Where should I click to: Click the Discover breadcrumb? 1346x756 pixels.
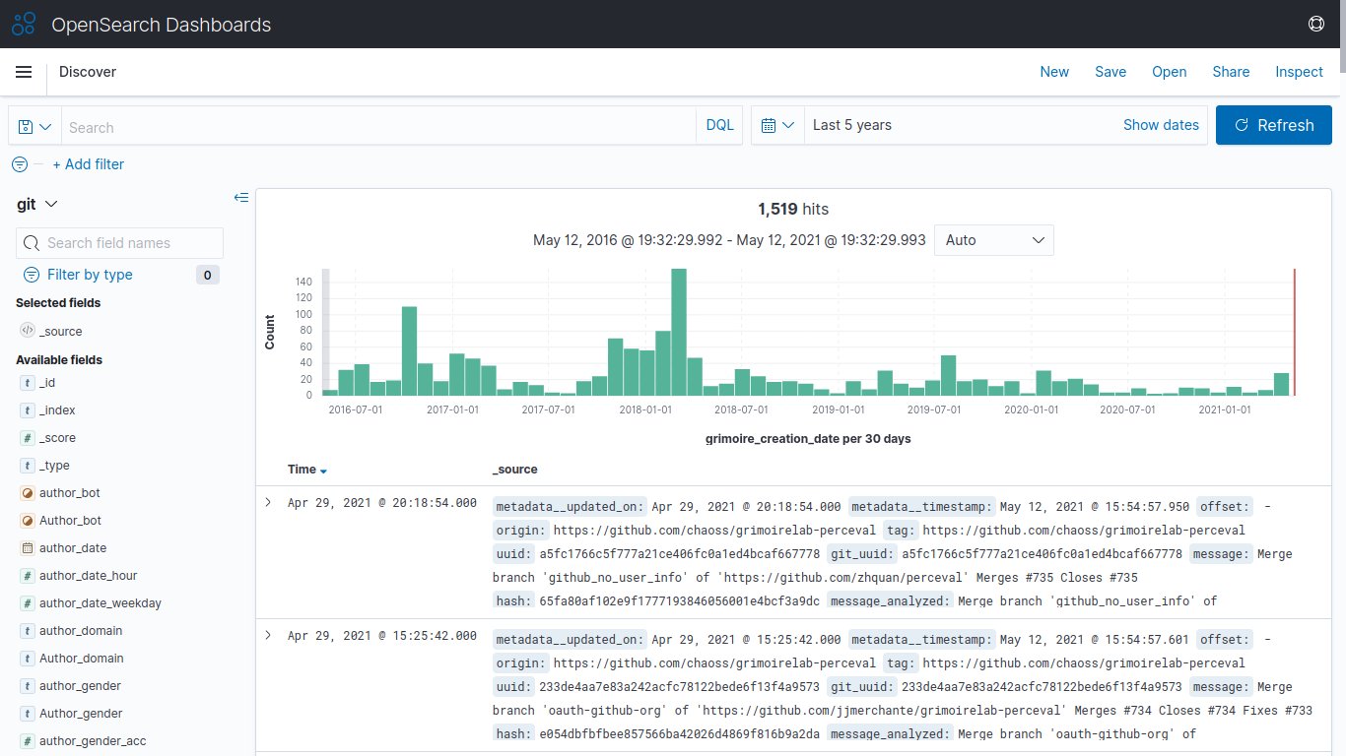point(88,72)
